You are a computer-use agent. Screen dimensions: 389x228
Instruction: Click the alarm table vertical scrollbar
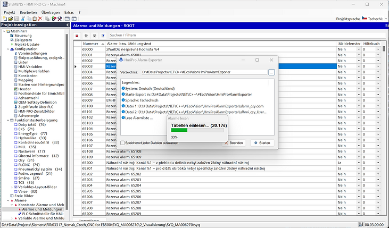[x=384, y=129]
